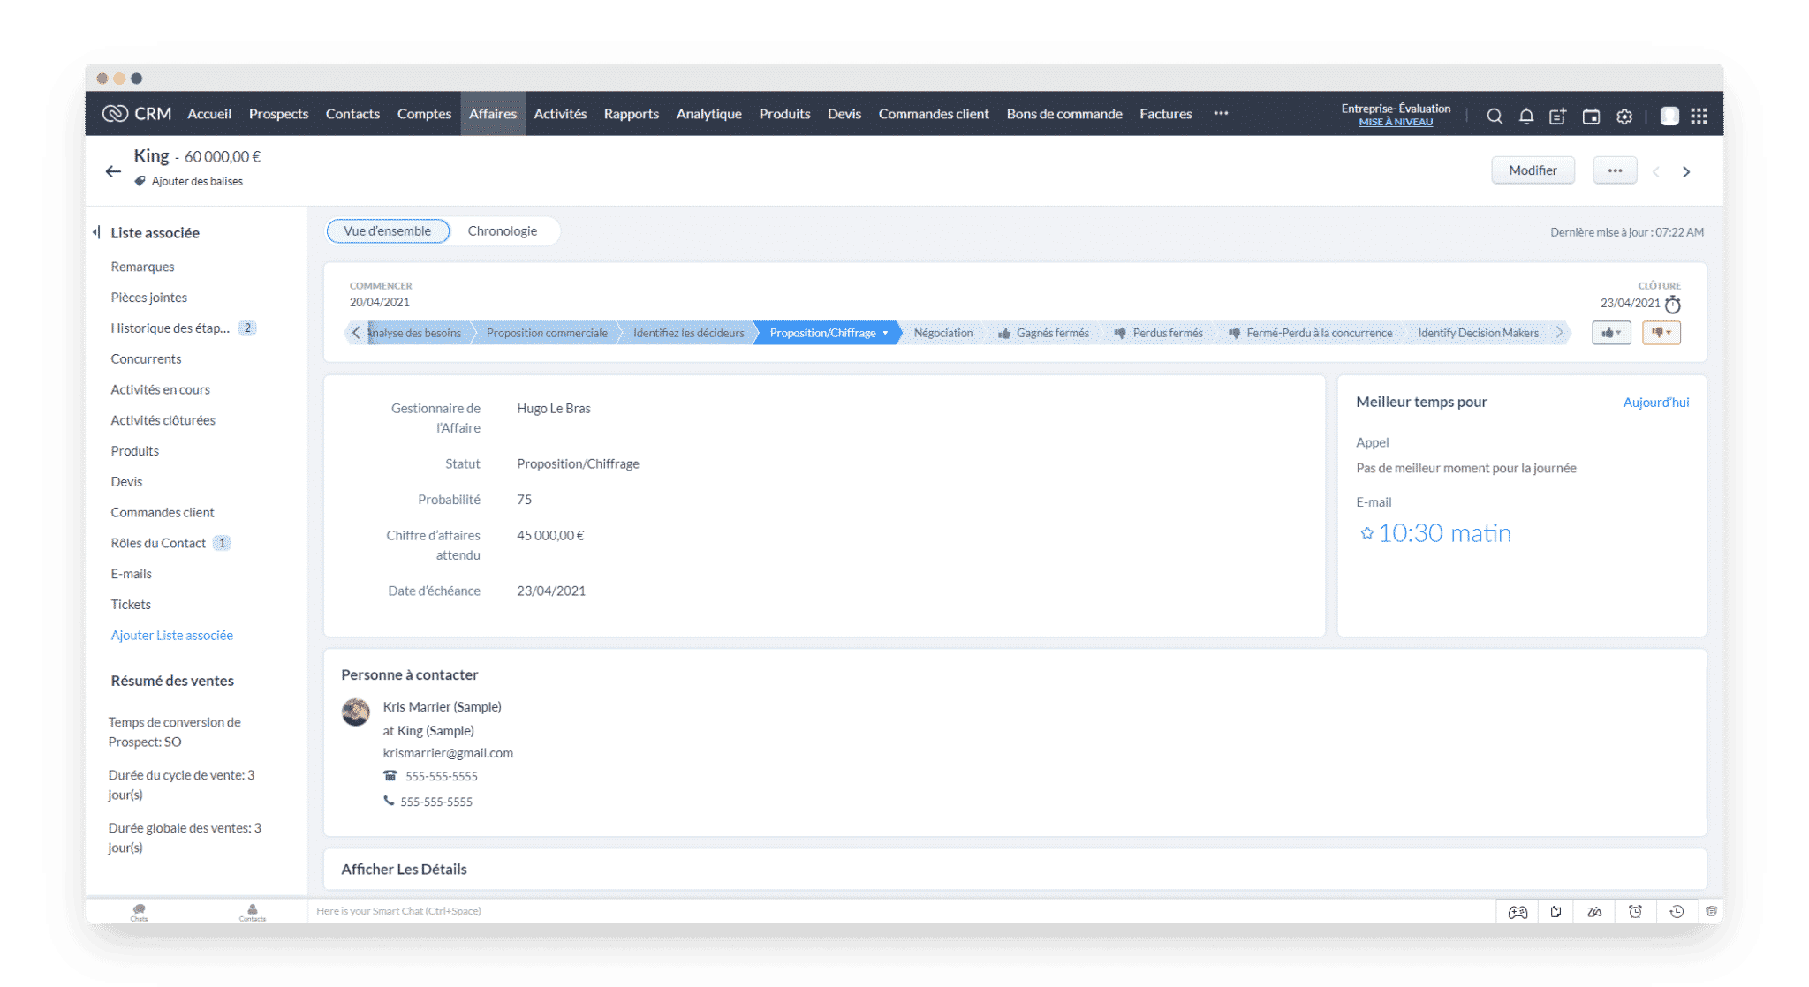Click the three-dots more options button

coord(1612,170)
